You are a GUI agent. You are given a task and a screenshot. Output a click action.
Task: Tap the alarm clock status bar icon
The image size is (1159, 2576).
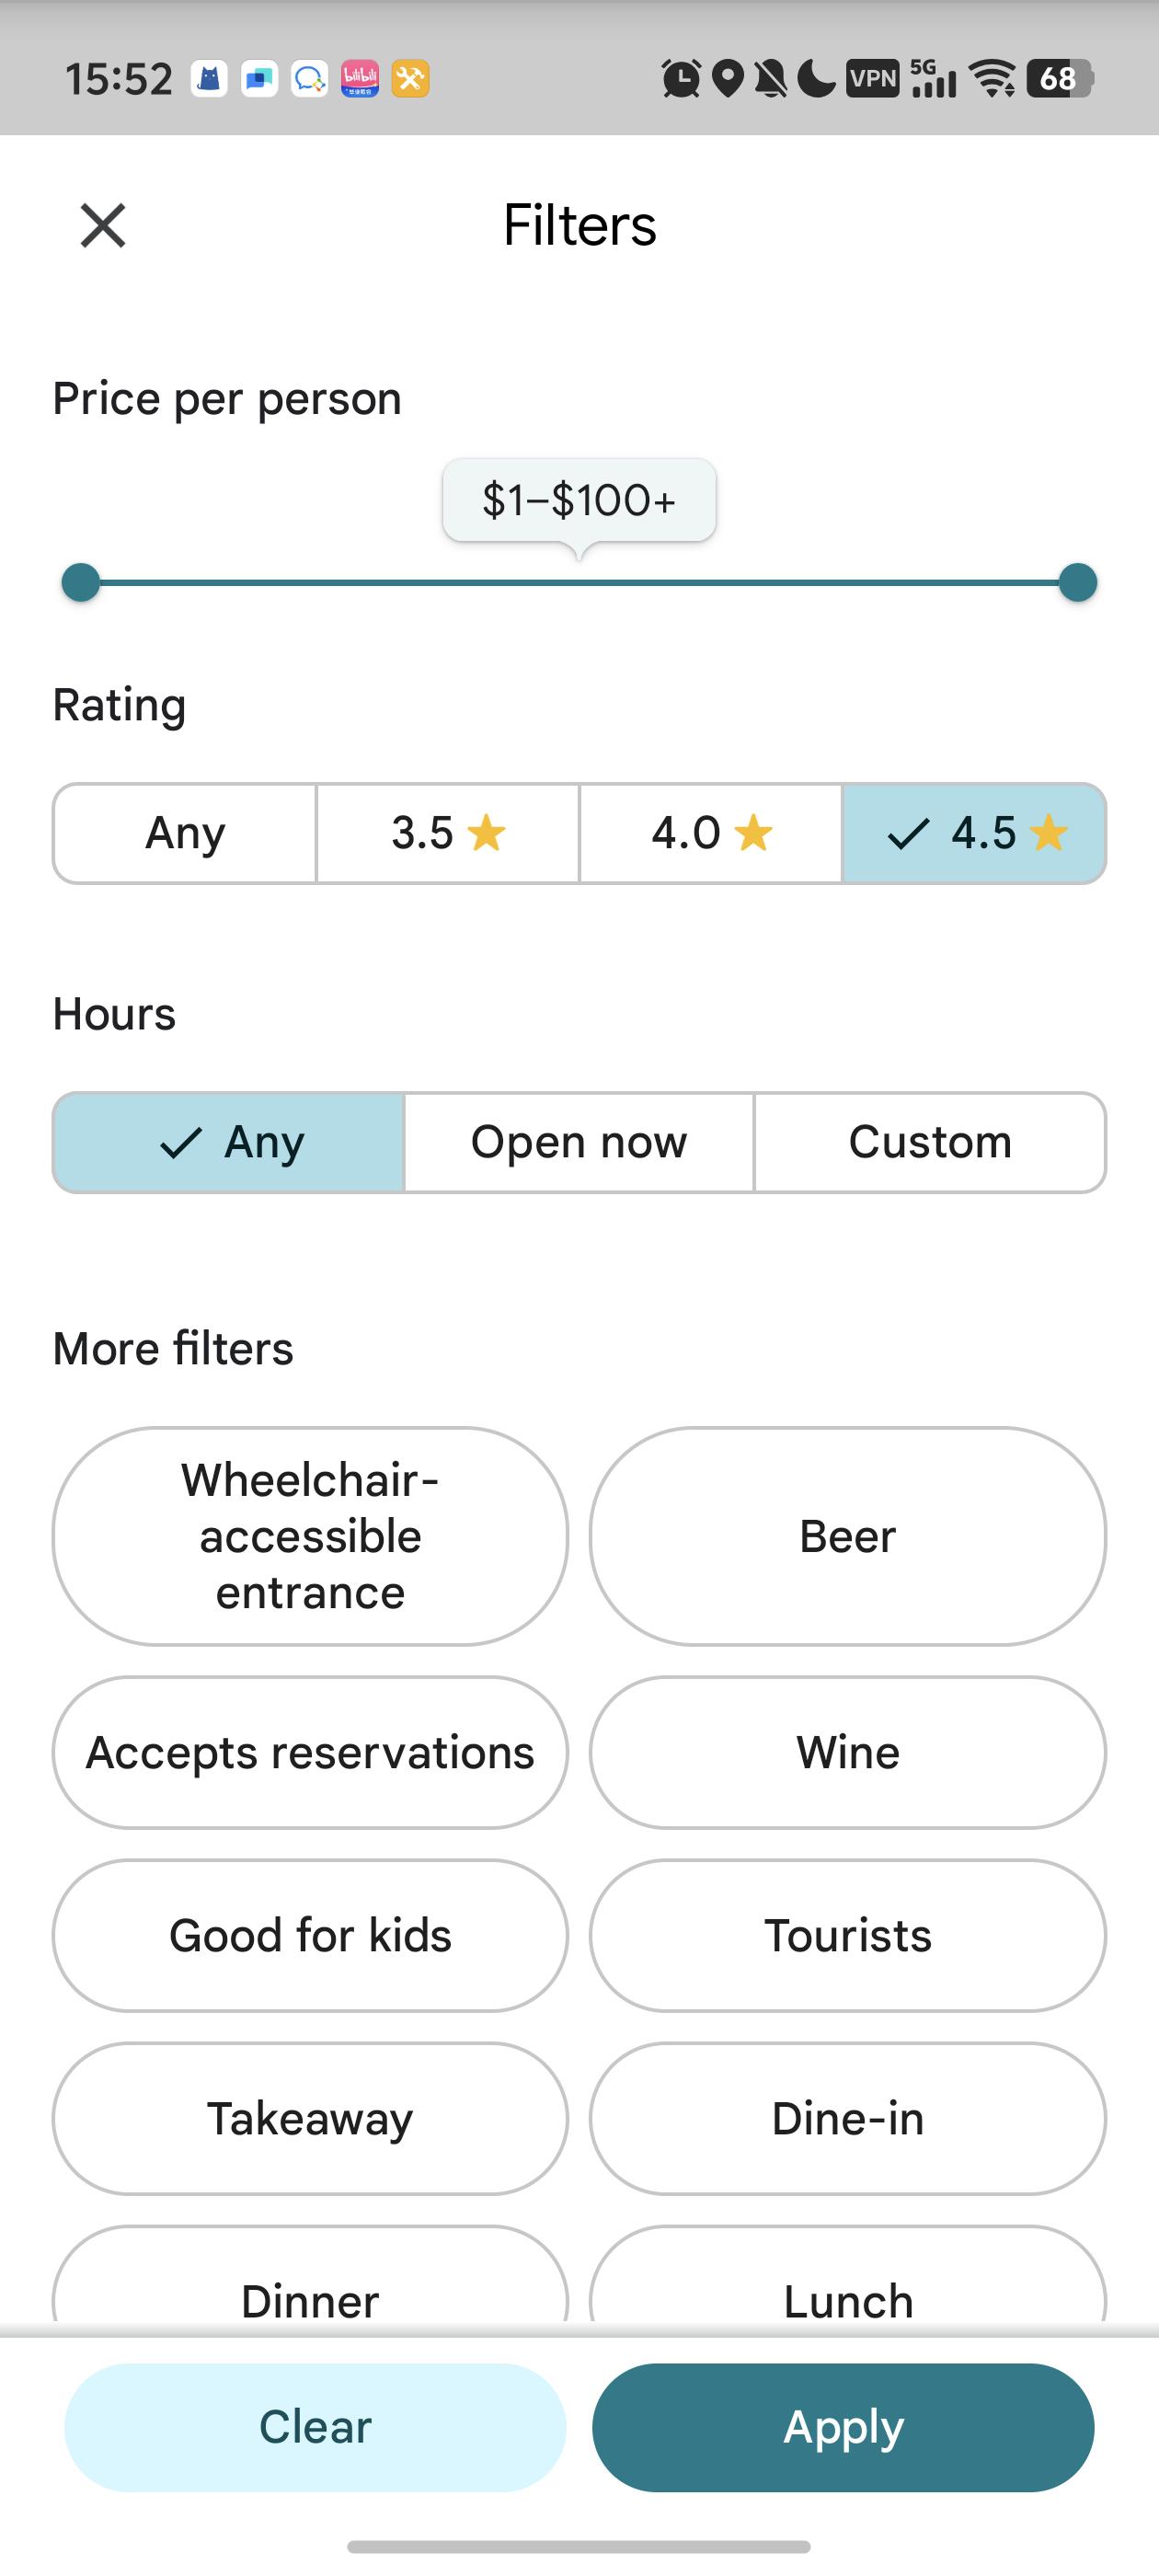click(681, 78)
